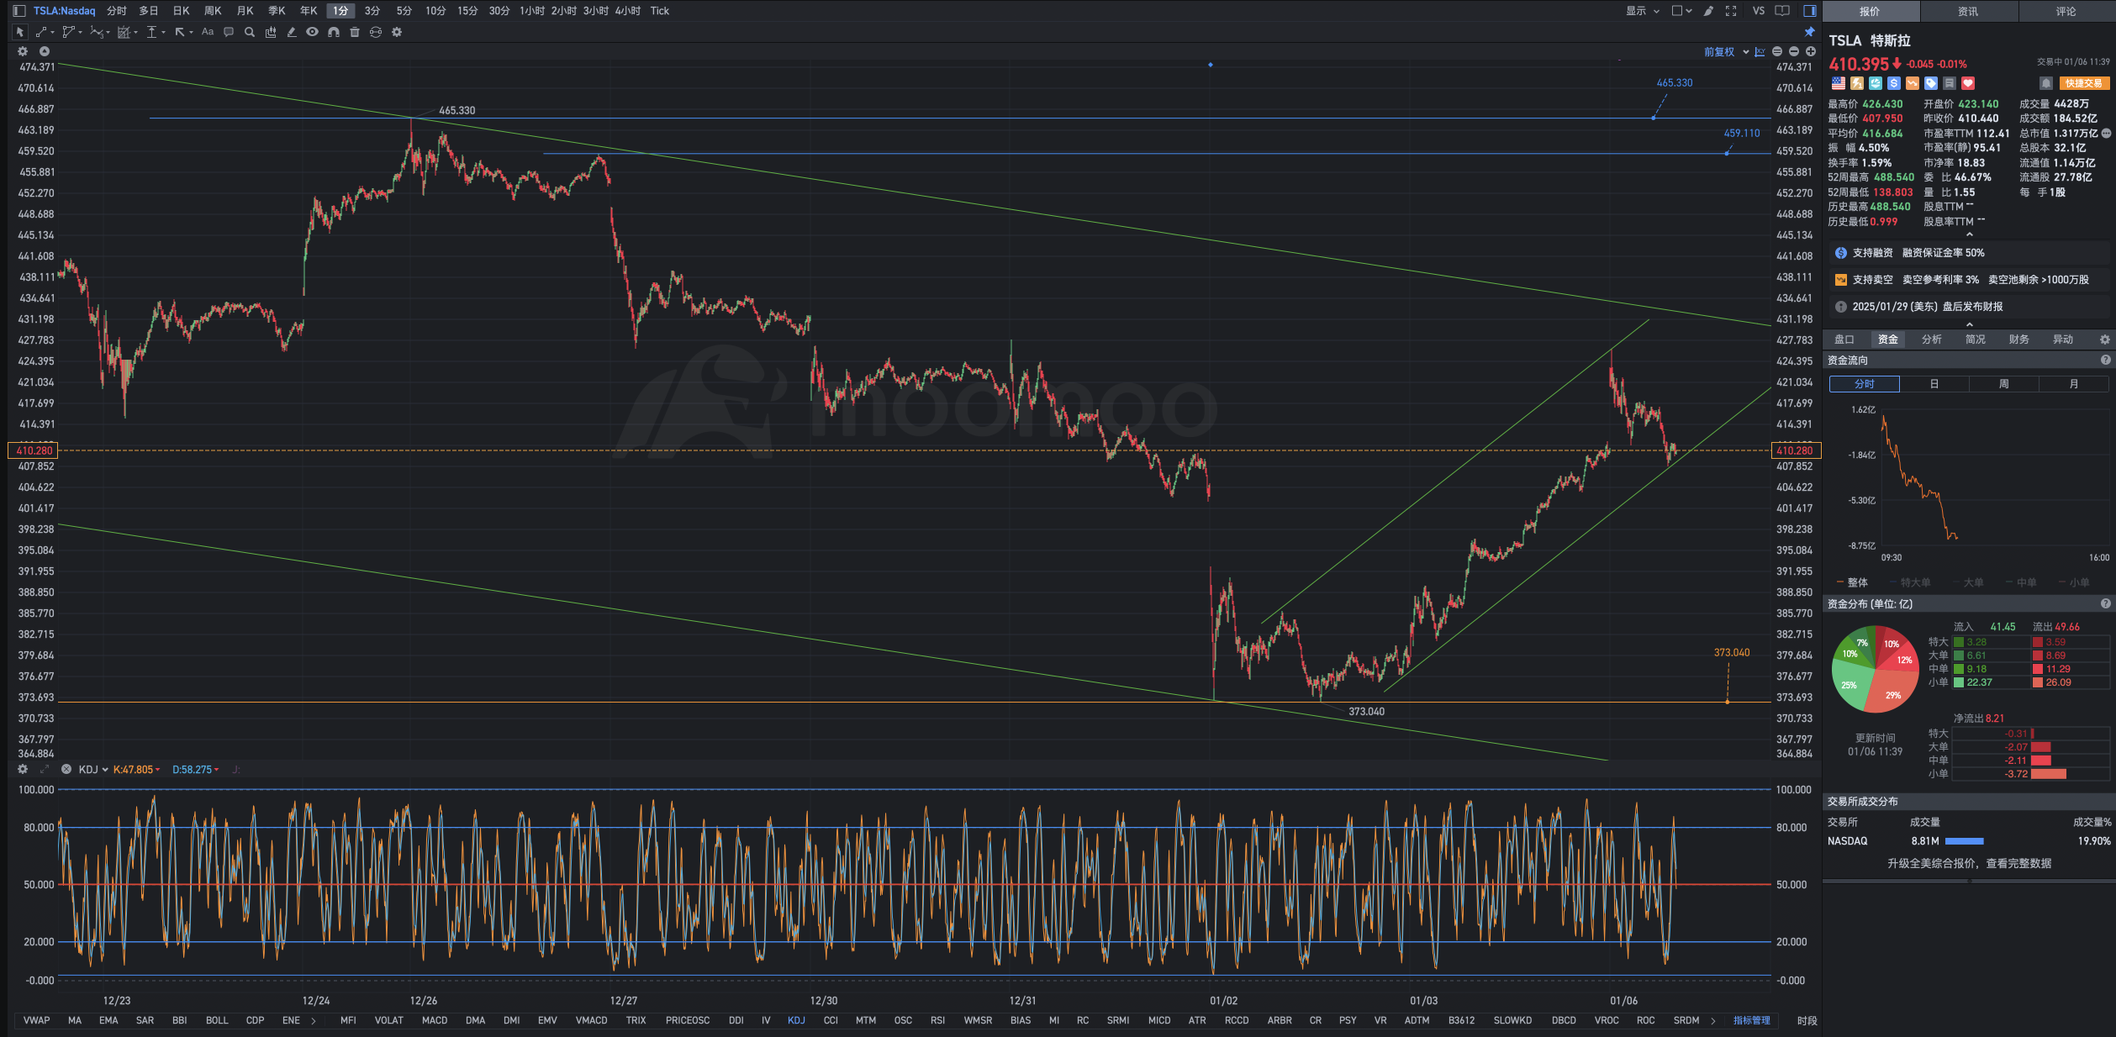
Task: Open the 资讯 news tab
Action: tap(1968, 11)
